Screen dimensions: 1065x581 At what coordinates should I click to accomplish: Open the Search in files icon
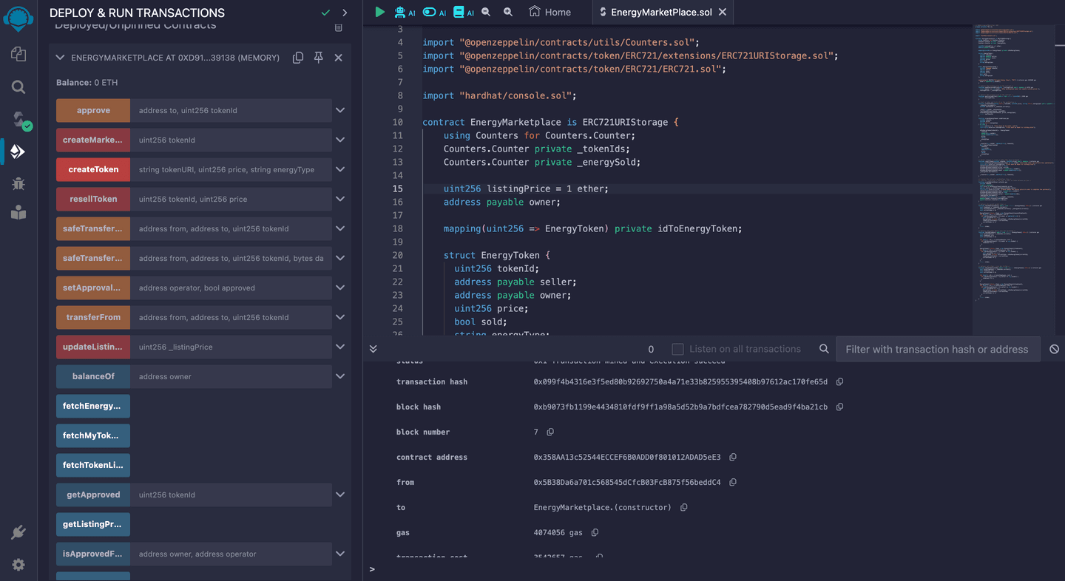18,86
